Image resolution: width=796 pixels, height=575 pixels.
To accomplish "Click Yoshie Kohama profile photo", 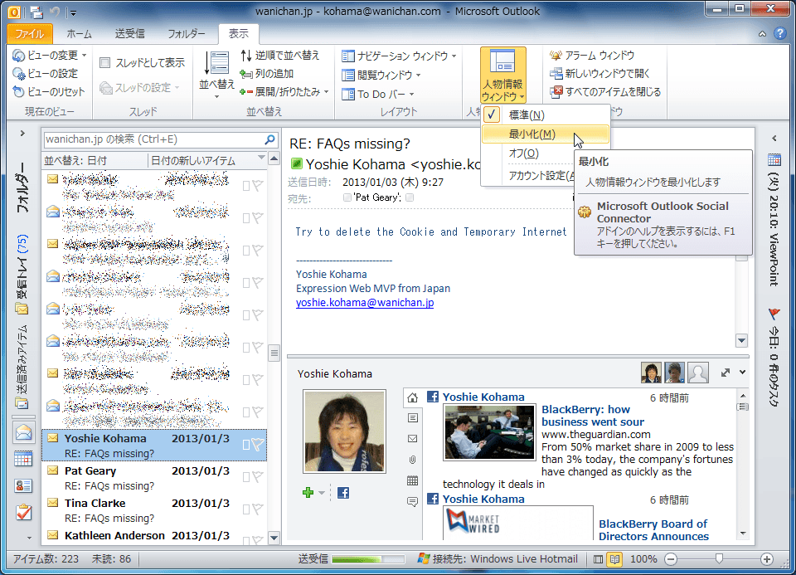I will click(344, 431).
